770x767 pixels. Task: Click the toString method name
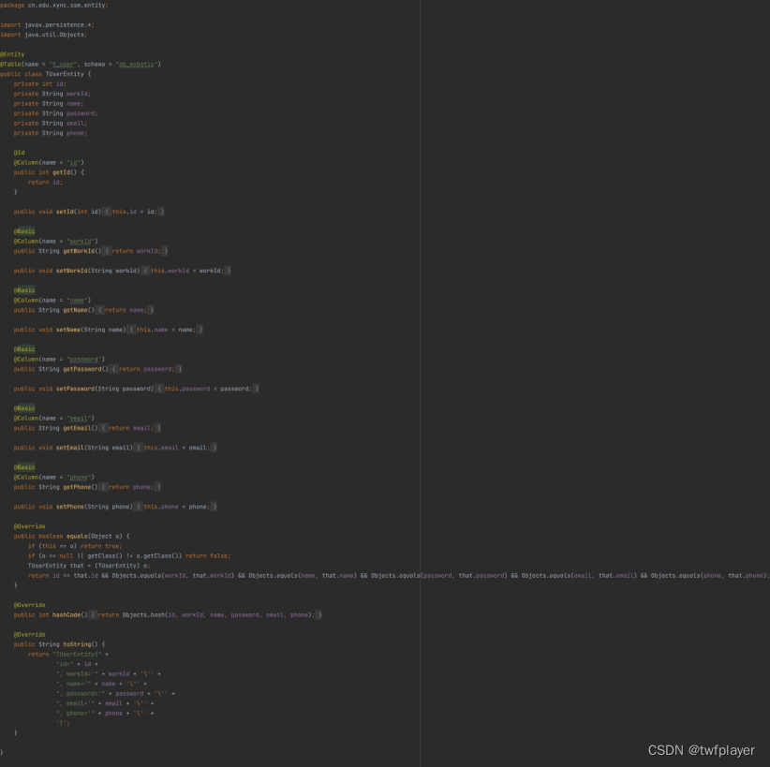pos(77,644)
